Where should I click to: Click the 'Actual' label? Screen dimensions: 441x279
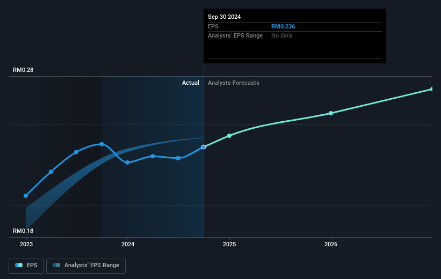point(190,83)
